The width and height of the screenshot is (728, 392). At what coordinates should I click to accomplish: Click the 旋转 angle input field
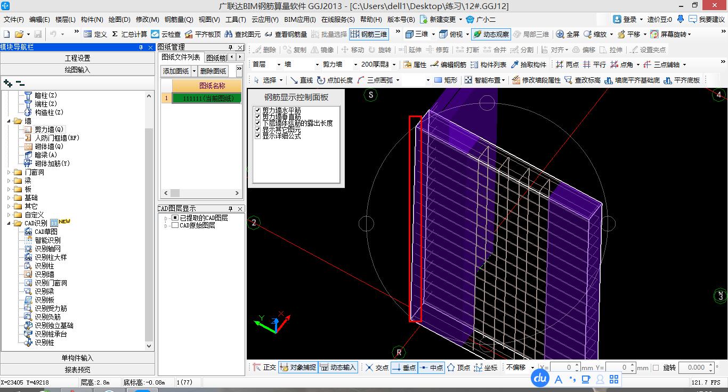pyautogui.click(x=695, y=367)
